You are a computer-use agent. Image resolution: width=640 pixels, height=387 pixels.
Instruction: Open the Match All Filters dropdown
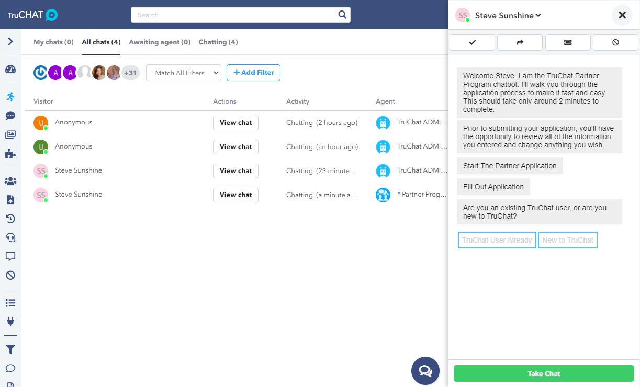pos(184,73)
